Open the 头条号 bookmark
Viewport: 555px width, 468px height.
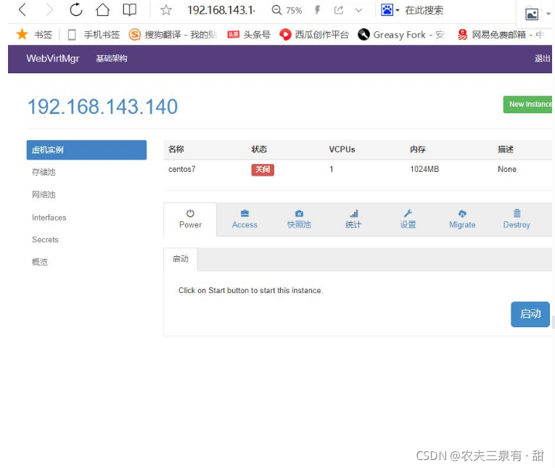pos(248,35)
